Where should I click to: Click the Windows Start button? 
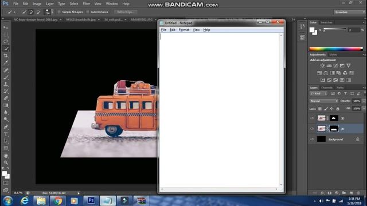(x=8, y=201)
